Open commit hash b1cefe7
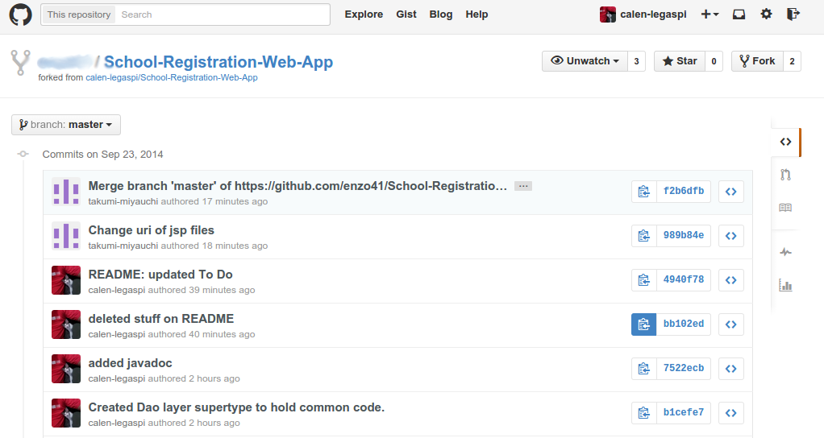The width and height of the screenshot is (824, 438). click(x=684, y=413)
